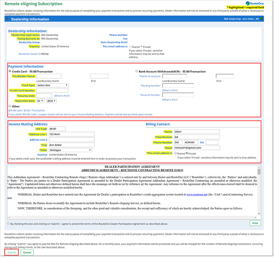Viewport: 274px width, 257px height.
Task: Click the agreement horizontal scroll right arrow
Action: coord(255,217)
